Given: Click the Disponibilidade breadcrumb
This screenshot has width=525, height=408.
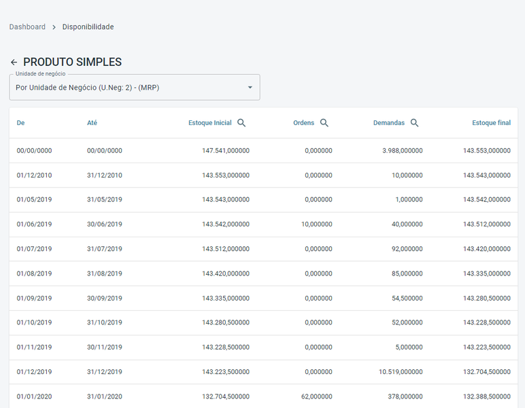Looking at the screenshot, I should (88, 27).
